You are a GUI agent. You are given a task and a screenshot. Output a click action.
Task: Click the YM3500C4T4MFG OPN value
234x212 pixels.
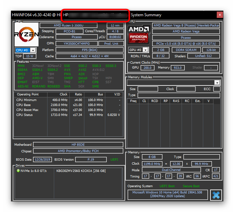click(x=77, y=43)
